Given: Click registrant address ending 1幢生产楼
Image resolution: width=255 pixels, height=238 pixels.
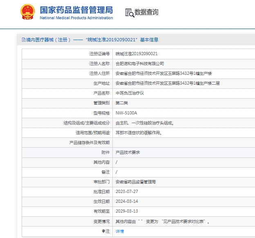Looking at the screenshot, I should pos(163,74).
